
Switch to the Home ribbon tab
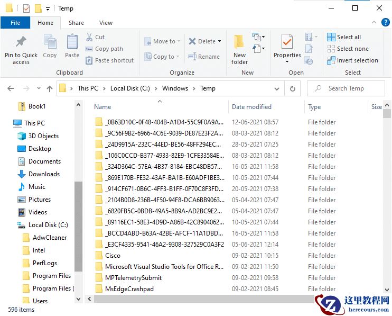coord(45,23)
